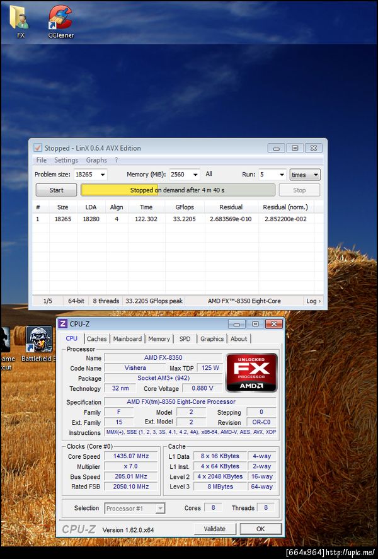The image size is (378, 559).
Task: Switch to Memory tab in CPU-Z
Action: pyautogui.click(x=159, y=338)
